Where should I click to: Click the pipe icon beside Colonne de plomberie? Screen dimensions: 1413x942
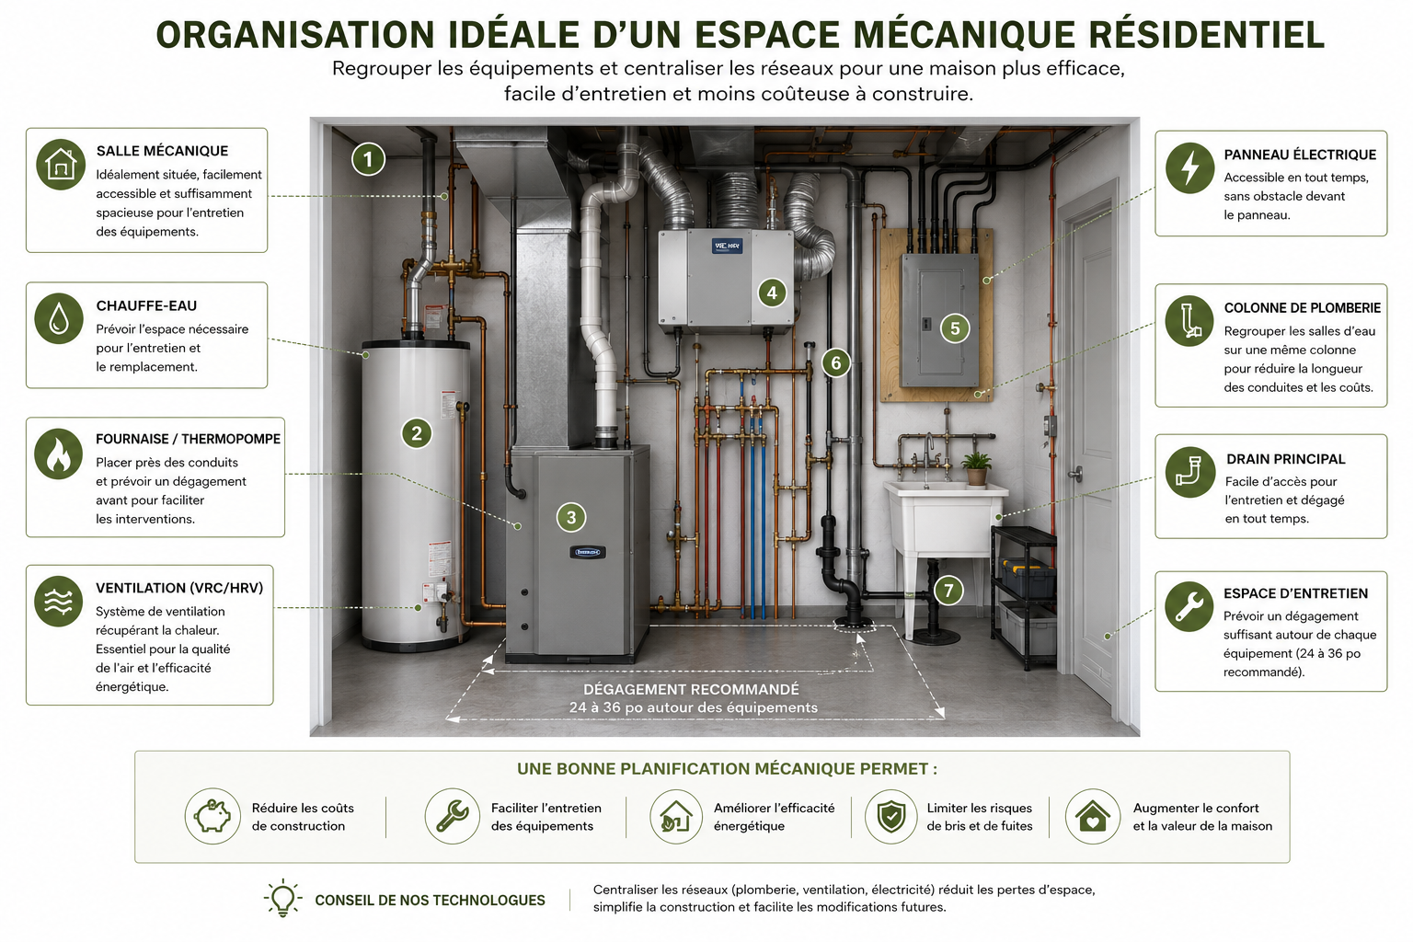coord(1189,320)
